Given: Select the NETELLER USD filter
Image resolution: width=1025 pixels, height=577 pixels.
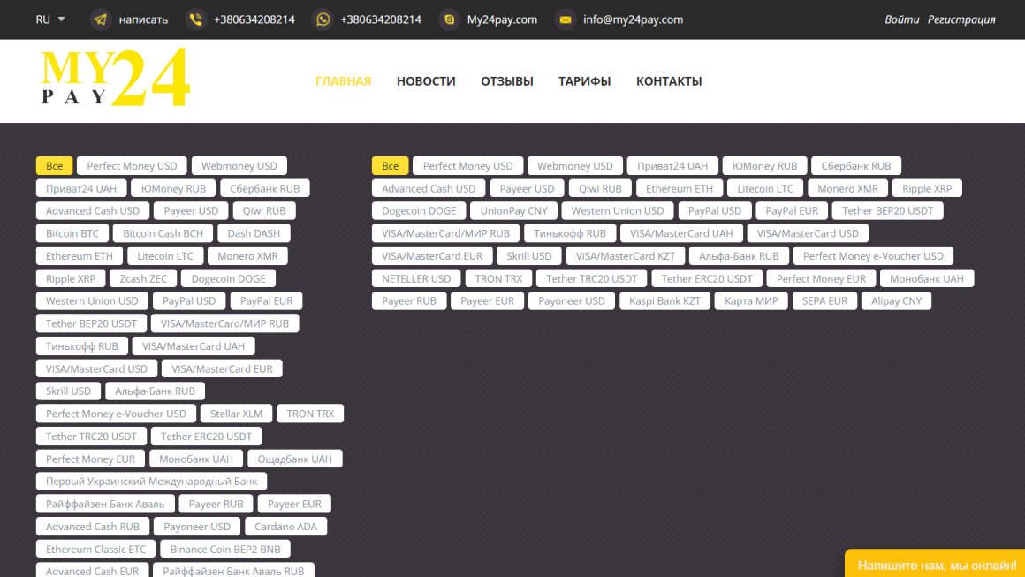Looking at the screenshot, I should 416,278.
